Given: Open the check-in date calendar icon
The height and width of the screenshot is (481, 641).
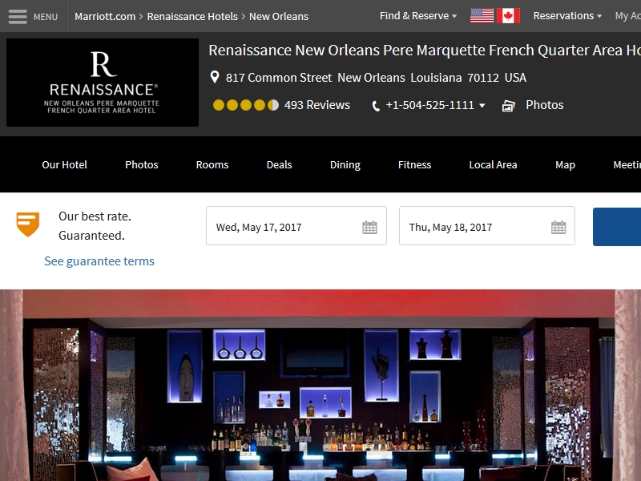Looking at the screenshot, I should point(369,227).
